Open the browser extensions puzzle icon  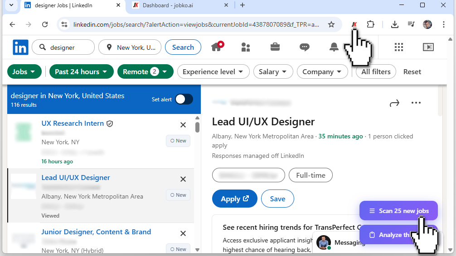(370, 24)
